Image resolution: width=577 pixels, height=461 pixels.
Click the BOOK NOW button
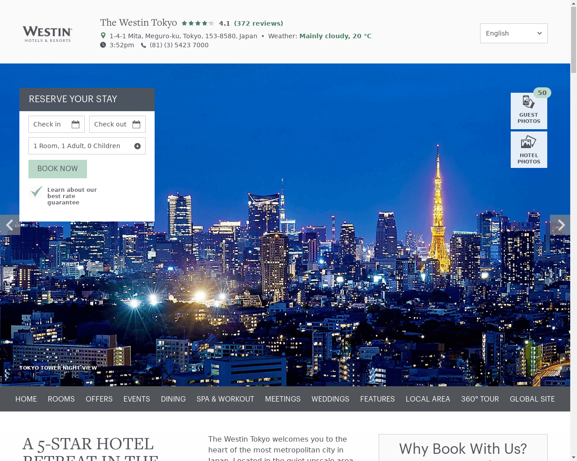click(58, 169)
